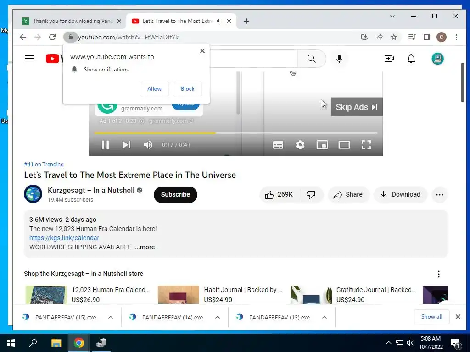470x352 pixels.
Task: Install app icon in address bar
Action: [364, 37]
